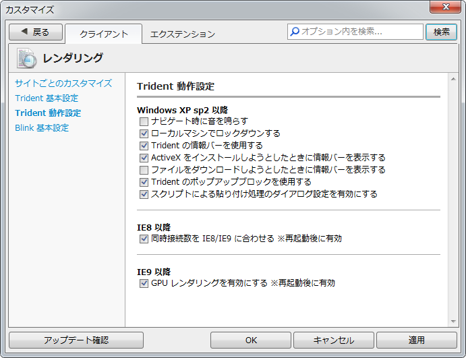Click the 適用 apply button
Screen dimensions: 466x358
click(417, 340)
